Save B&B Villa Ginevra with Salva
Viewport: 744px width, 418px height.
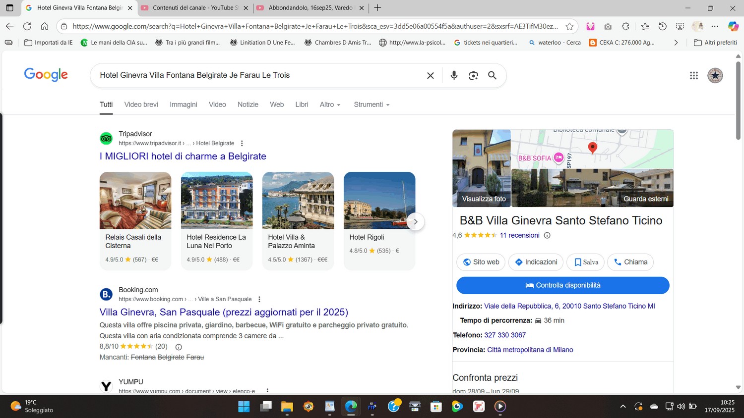(585, 262)
